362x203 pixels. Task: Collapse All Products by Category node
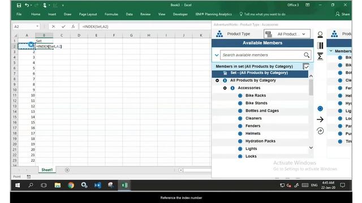click(x=217, y=80)
